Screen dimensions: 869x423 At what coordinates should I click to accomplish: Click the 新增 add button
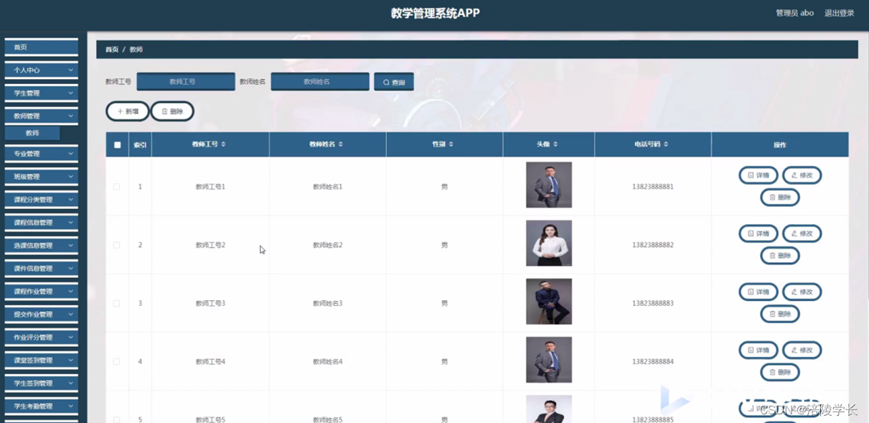point(128,111)
